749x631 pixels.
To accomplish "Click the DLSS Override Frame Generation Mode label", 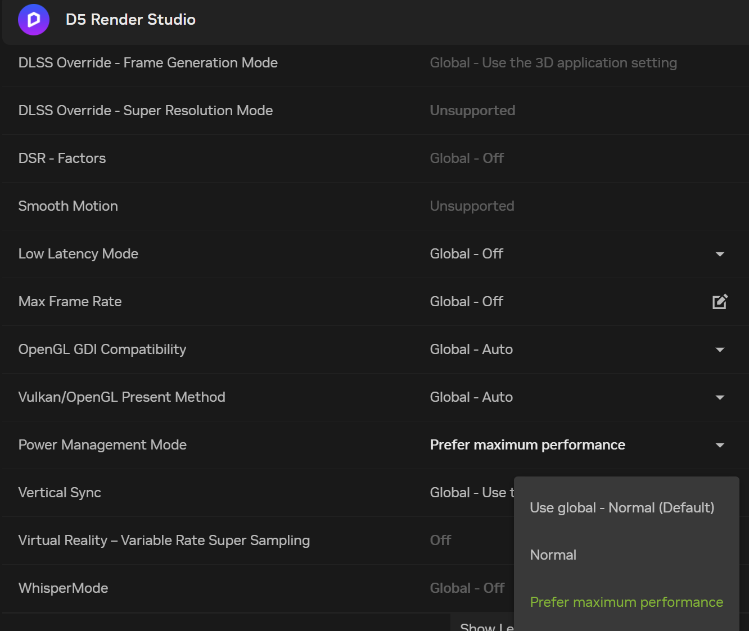I will [x=148, y=63].
